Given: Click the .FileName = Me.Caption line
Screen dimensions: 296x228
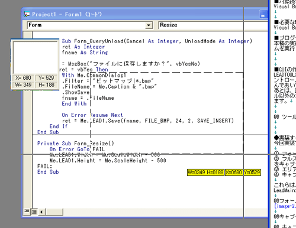Looking at the screenshot, I should click(110, 87).
